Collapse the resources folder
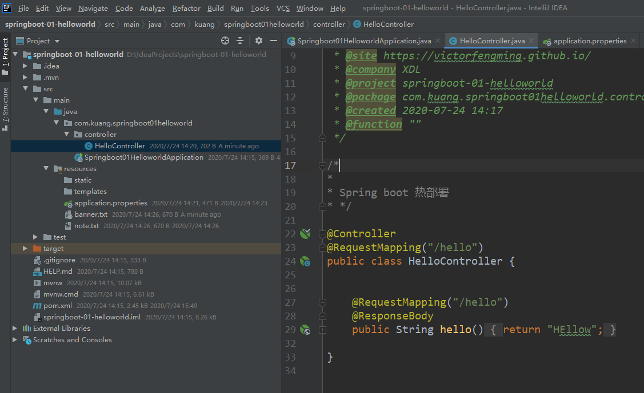Viewport: 644px width, 393px height. pos(46,169)
